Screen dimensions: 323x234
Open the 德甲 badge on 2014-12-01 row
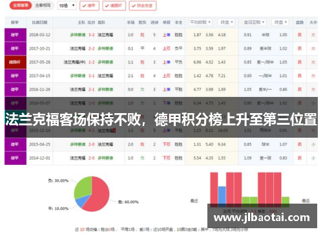16,158
